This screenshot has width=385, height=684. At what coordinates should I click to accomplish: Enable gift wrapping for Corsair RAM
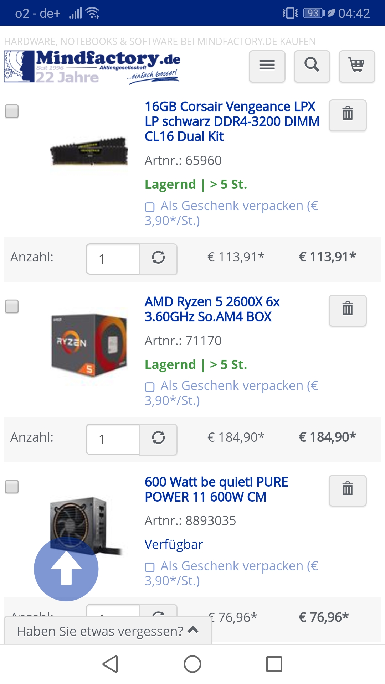tap(150, 207)
